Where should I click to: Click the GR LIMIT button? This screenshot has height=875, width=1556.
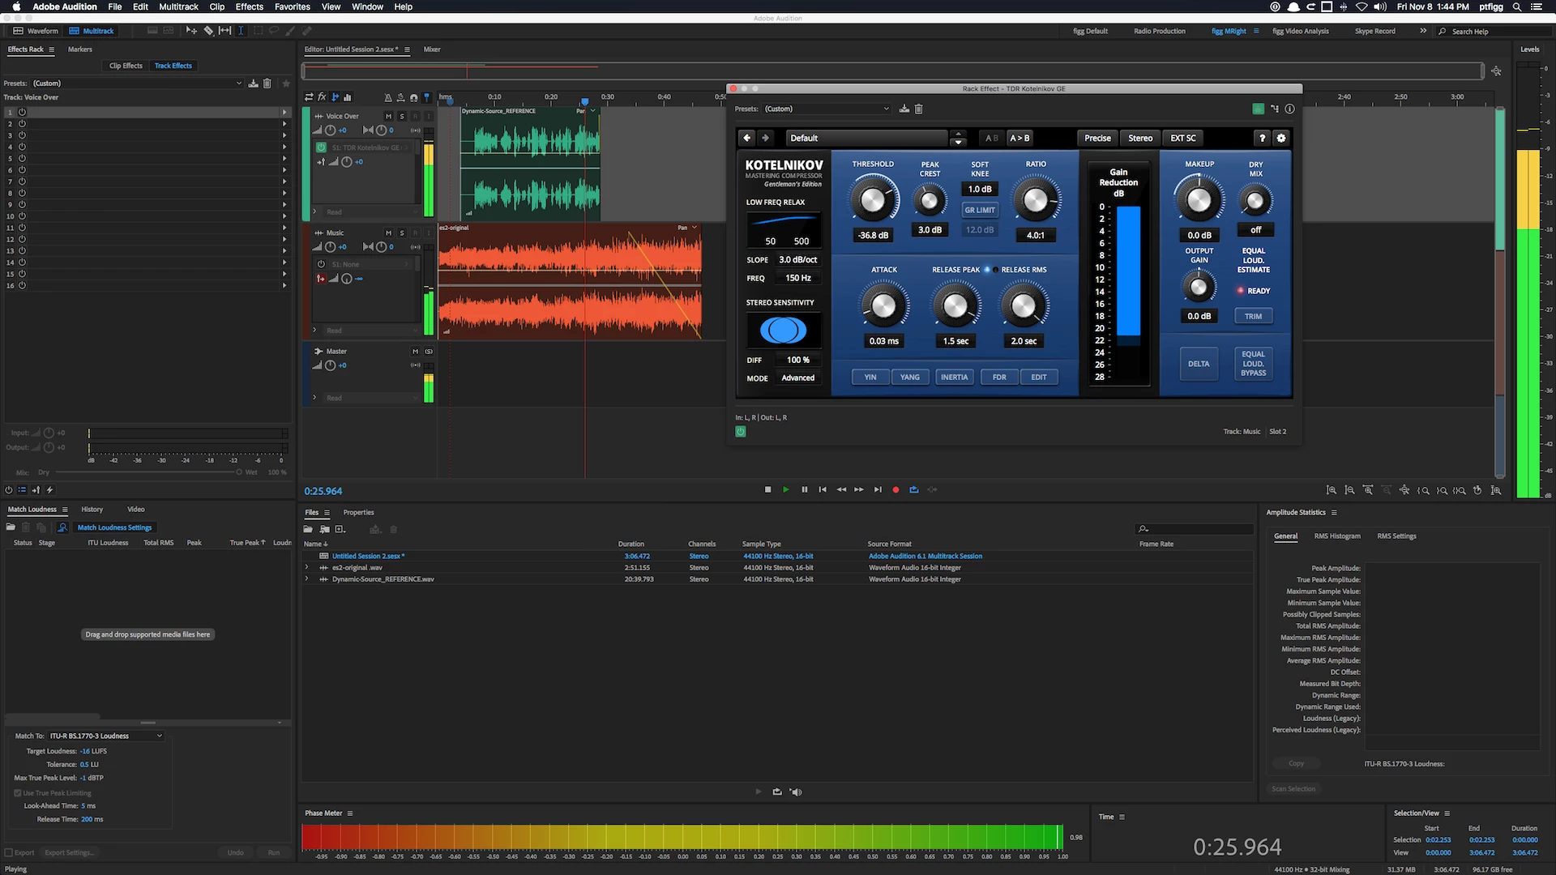point(979,210)
